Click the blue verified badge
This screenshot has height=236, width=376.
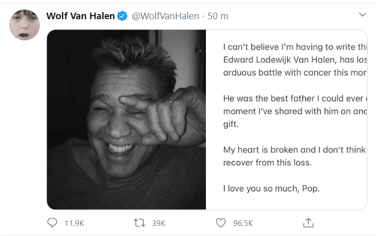coord(122,16)
